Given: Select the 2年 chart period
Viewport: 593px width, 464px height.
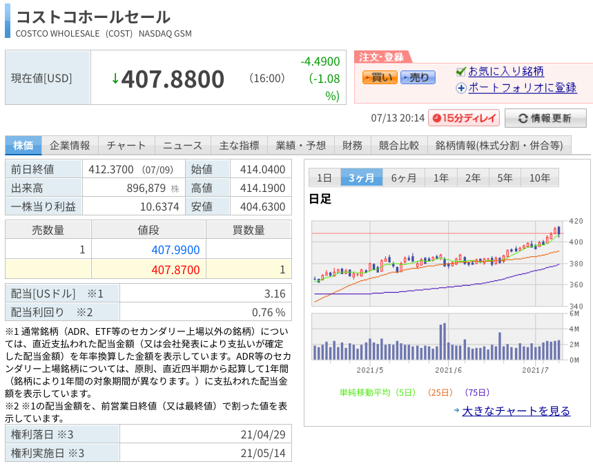Looking at the screenshot, I should 473,177.
